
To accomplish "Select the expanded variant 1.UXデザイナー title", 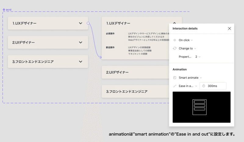I will (x=118, y=23).
